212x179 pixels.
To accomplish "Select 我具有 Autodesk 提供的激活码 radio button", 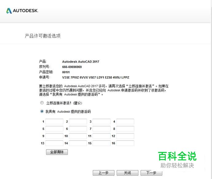I will pos(42,111).
